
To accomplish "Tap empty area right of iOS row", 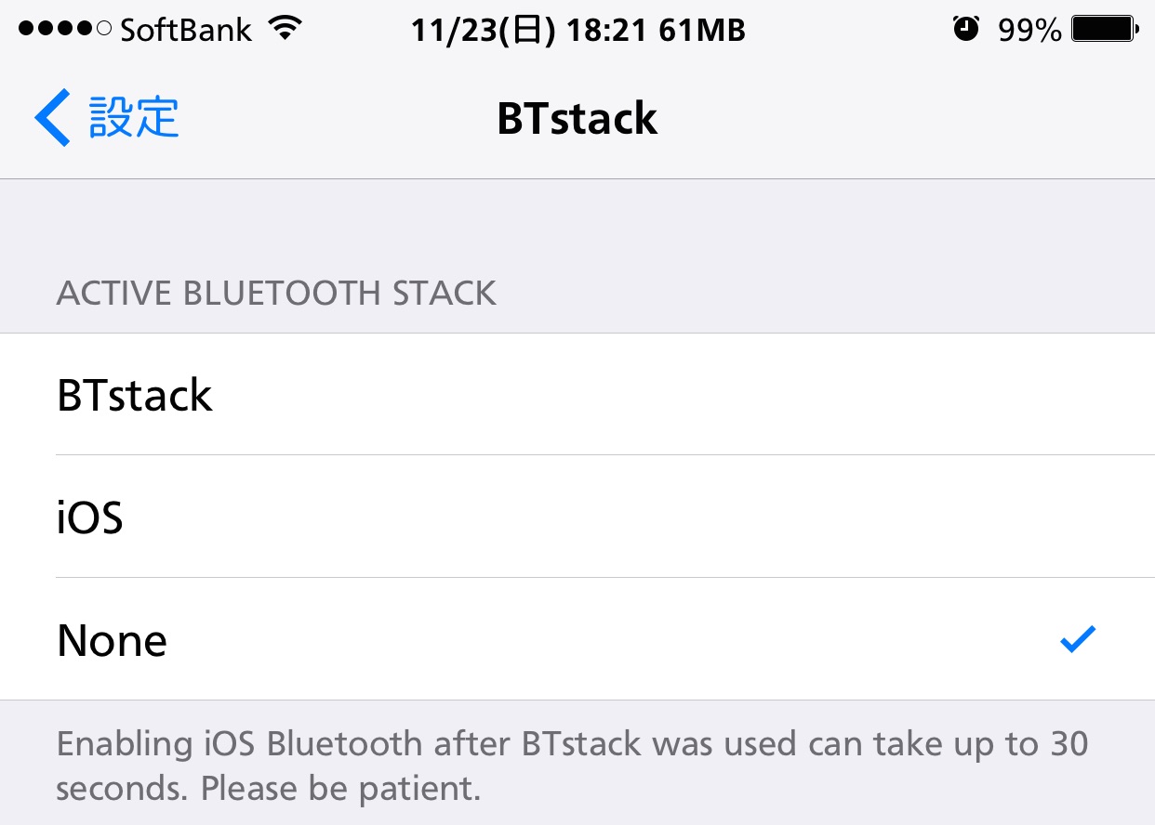I will [x=651, y=517].
